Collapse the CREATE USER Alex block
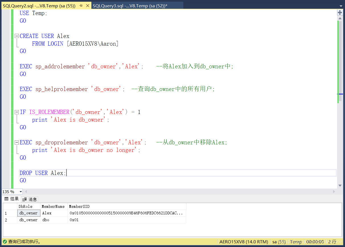This screenshot has height=247, width=345. [17, 36]
